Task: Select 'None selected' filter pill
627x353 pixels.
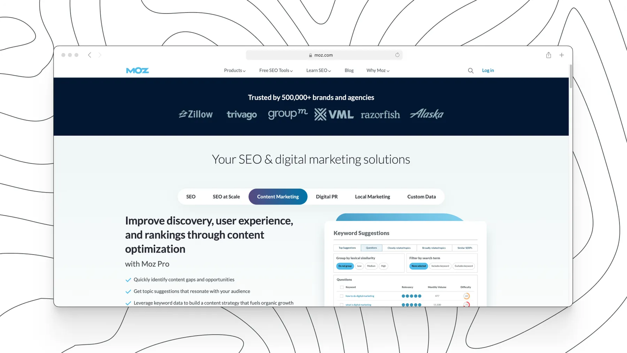Action: tap(419, 266)
